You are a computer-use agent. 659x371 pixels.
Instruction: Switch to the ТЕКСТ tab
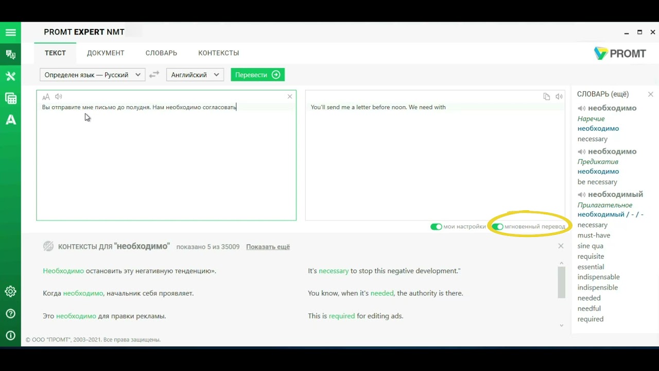pyautogui.click(x=55, y=53)
